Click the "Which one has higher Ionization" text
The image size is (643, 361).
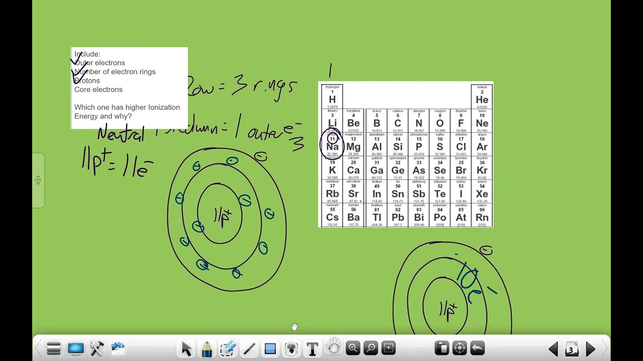[x=127, y=107]
